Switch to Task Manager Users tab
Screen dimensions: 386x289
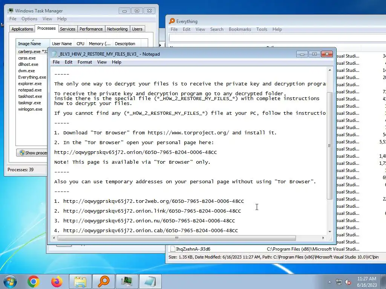click(137, 29)
